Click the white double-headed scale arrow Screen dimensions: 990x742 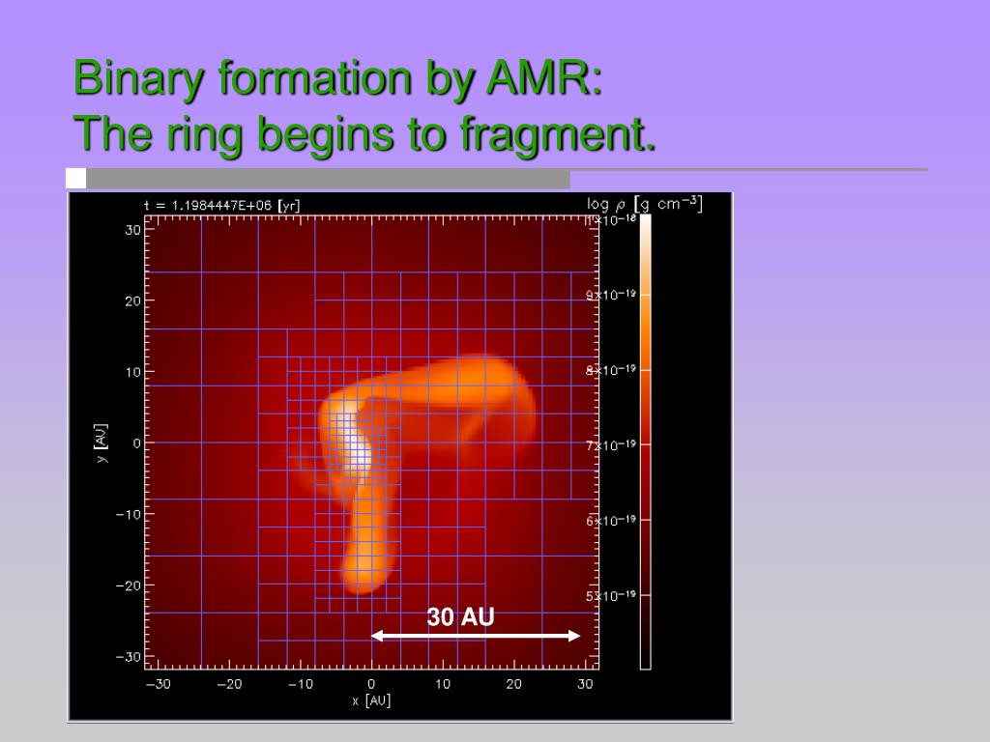[476, 636]
